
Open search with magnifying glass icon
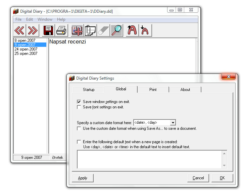[x=116, y=30]
